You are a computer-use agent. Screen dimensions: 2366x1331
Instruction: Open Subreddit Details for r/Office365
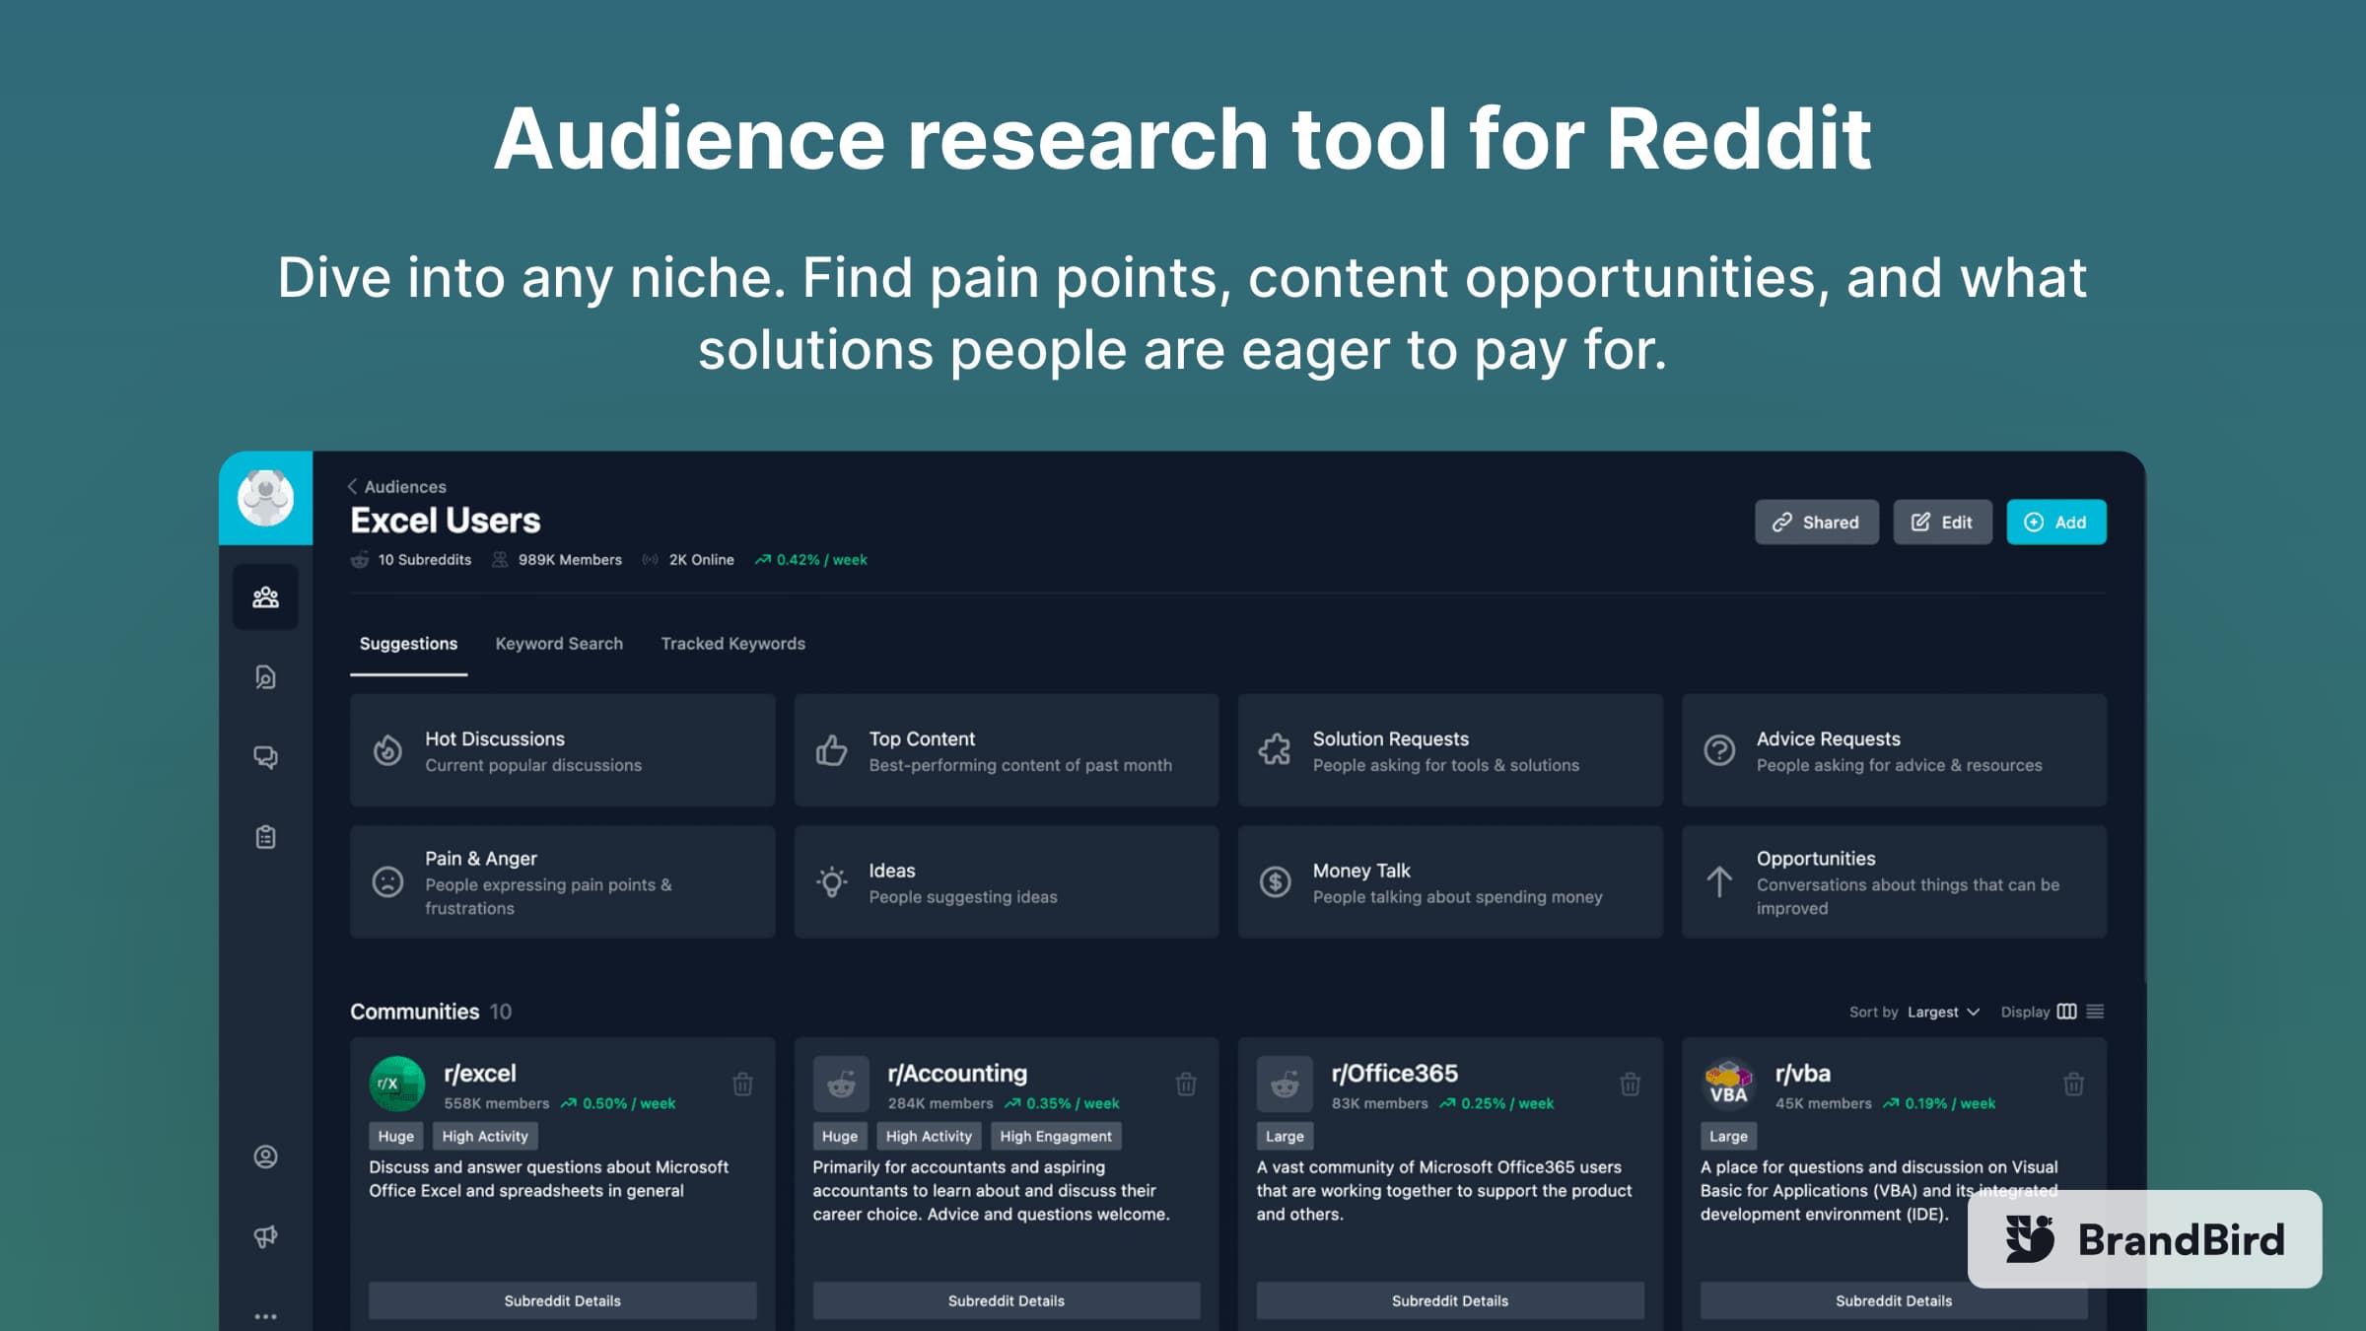(x=1450, y=1300)
